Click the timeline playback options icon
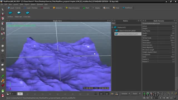Screen dimensions: 178x100 117,94
